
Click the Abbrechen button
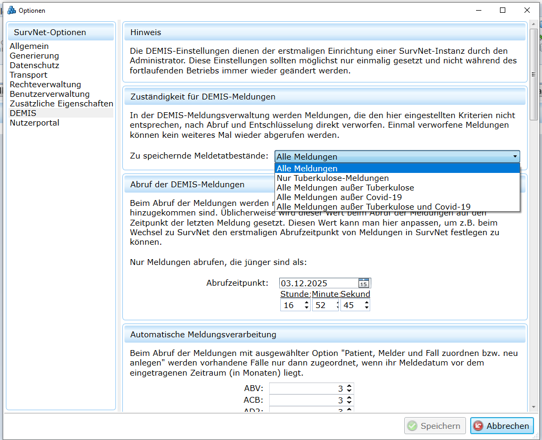pyautogui.click(x=502, y=426)
